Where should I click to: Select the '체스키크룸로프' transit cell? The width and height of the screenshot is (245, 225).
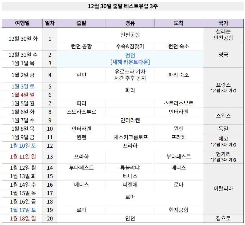coord(130,137)
